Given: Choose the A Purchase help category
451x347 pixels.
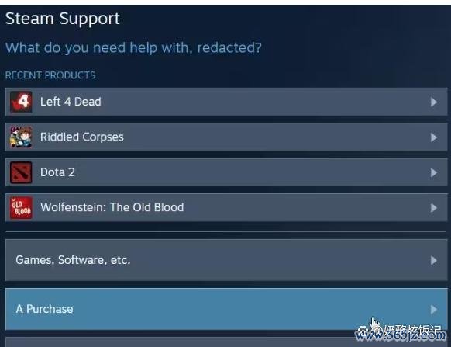Looking at the screenshot, I should coord(226,309).
